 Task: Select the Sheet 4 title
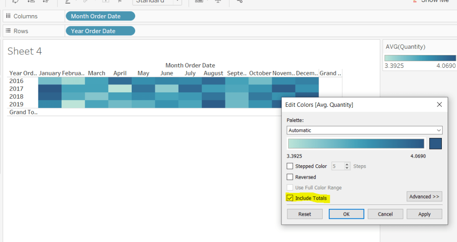25,51
